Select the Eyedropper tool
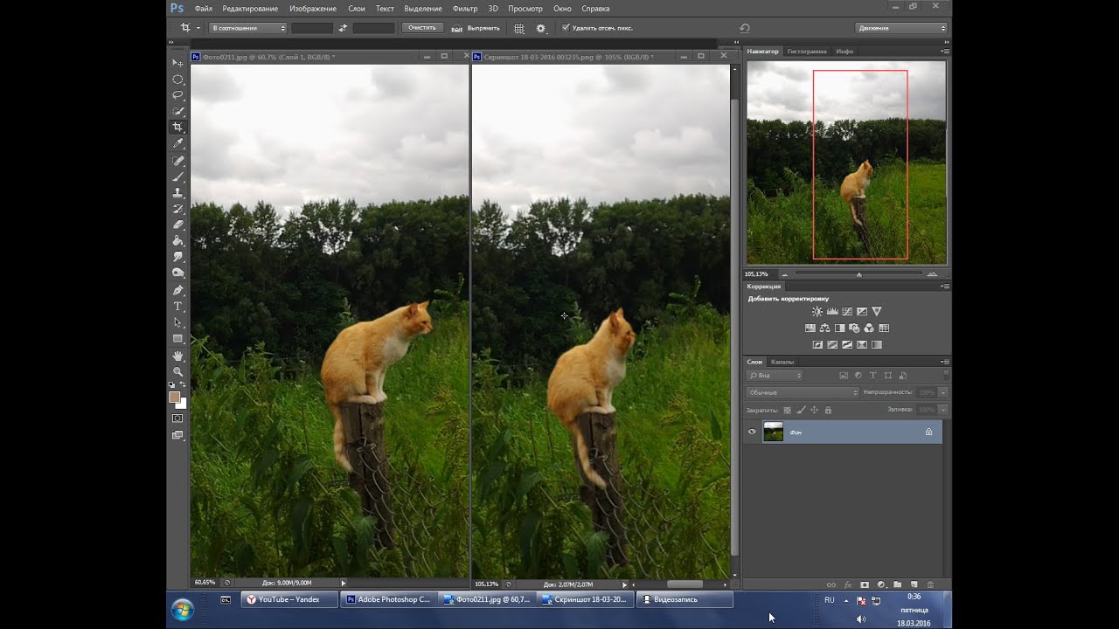1119x629 pixels. click(x=177, y=144)
